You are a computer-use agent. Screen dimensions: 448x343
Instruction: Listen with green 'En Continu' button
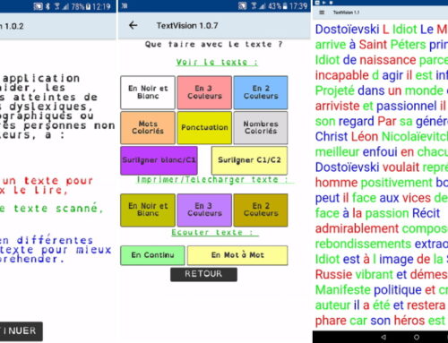[152, 255]
